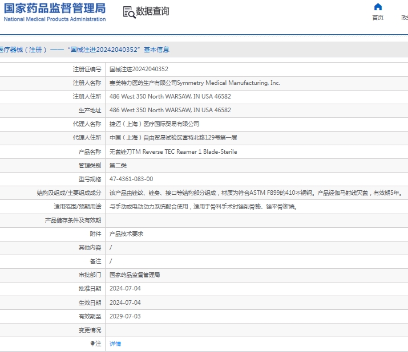
Task: Click product name Reverse TEC Reamer value
Action: point(173,152)
